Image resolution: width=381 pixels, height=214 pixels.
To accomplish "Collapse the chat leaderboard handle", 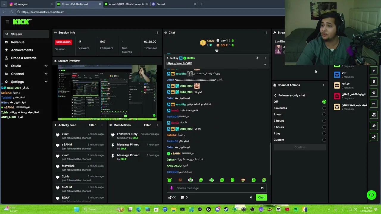I will [217, 51].
